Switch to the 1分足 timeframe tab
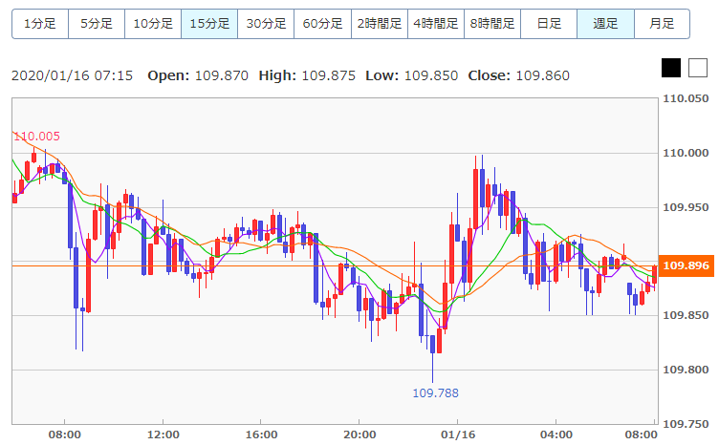This screenshot has width=719, height=445. pos(40,24)
